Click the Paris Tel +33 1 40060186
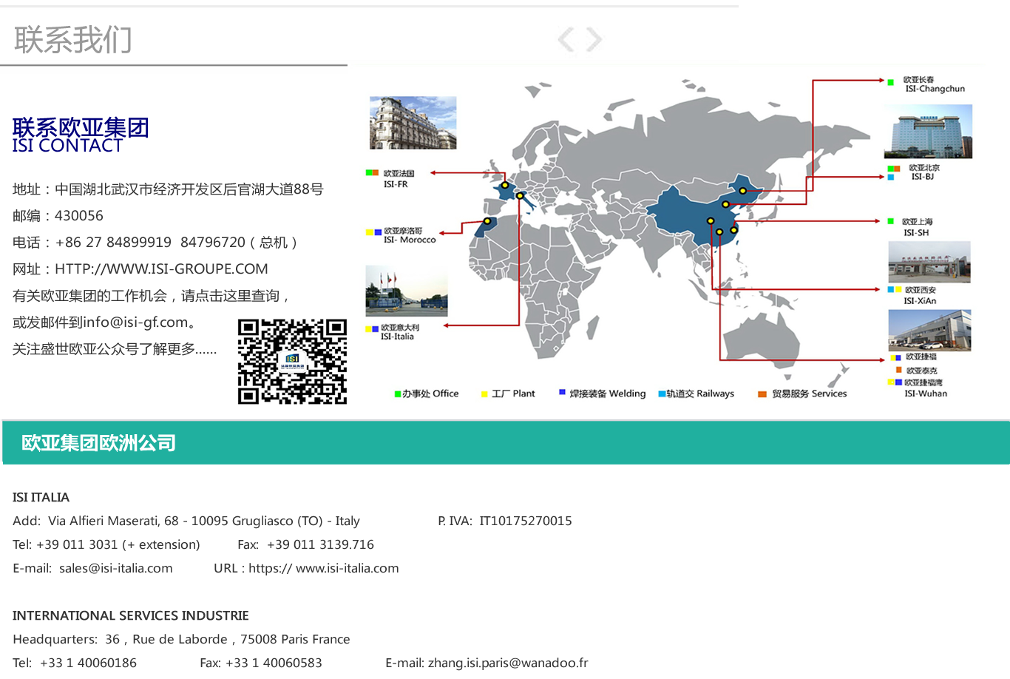 pos(75,663)
